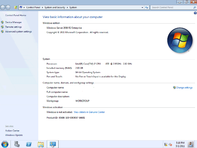Launch PowerShell from taskbar
This screenshot has height=148, width=197.
click(29, 144)
